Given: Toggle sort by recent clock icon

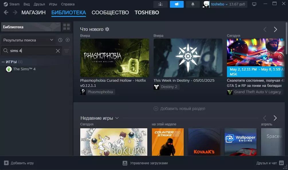Looking at the screenshot, I should pyautogui.click(x=60, y=40).
